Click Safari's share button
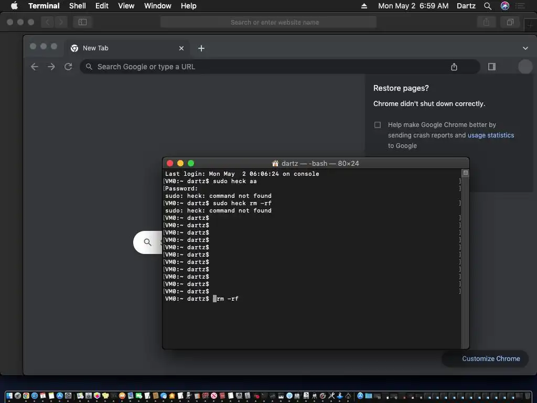The height and width of the screenshot is (403, 537). tap(486, 22)
